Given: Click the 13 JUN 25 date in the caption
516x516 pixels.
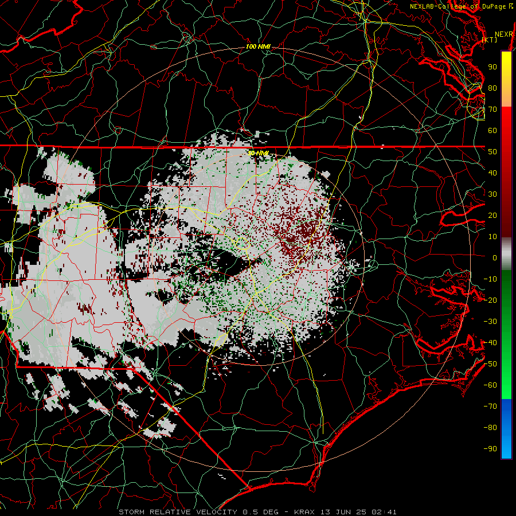Looking at the screenshot, I should point(343,512).
